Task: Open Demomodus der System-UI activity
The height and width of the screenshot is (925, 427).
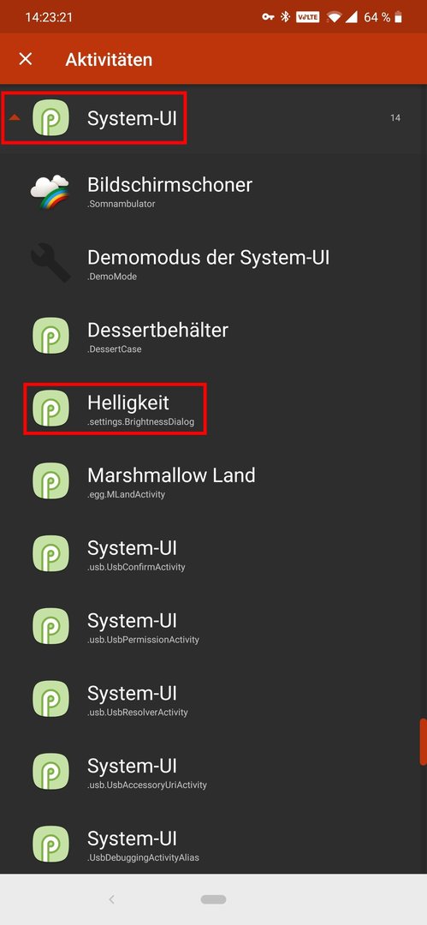Action: (214, 263)
